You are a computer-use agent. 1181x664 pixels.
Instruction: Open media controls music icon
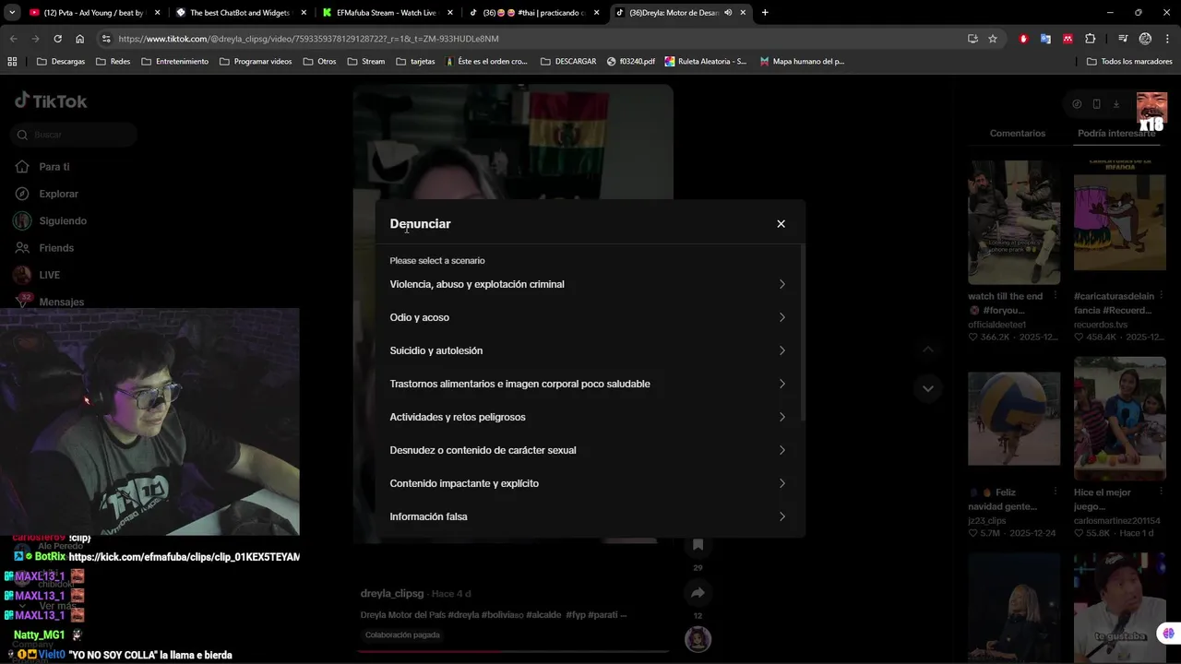(x=1123, y=39)
